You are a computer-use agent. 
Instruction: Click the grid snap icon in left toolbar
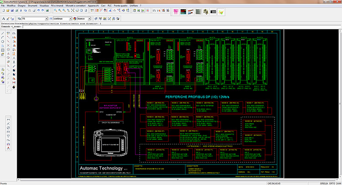point(3,50)
